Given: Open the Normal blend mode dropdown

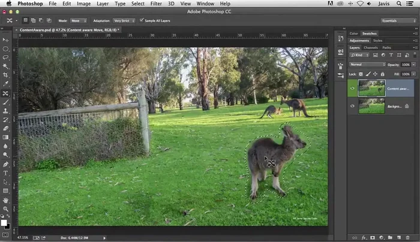Looking at the screenshot, I should point(367,64).
